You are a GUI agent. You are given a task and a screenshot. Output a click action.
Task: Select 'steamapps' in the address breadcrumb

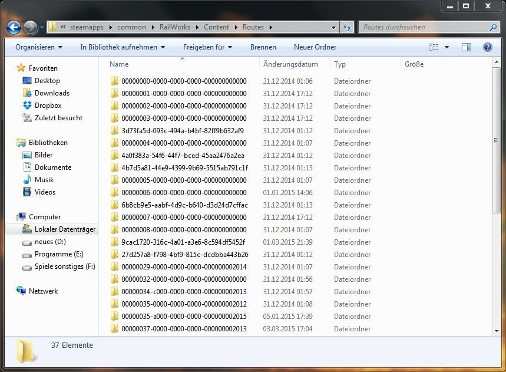87,27
